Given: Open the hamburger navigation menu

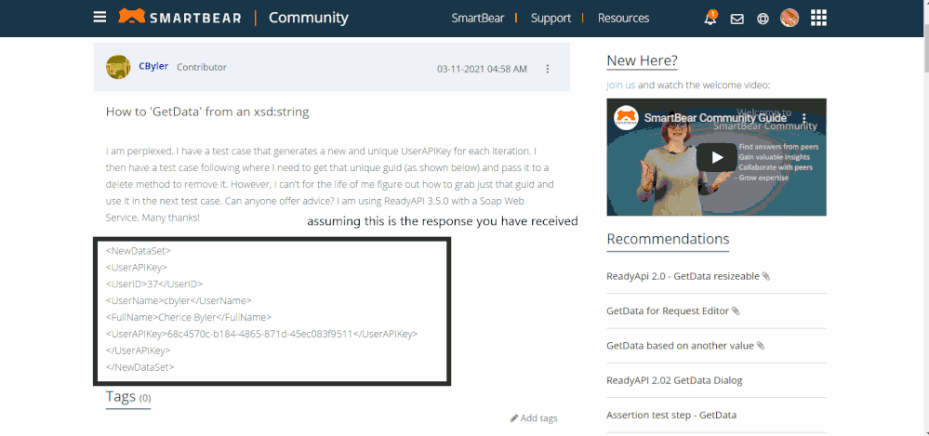Looking at the screenshot, I should 100,17.
